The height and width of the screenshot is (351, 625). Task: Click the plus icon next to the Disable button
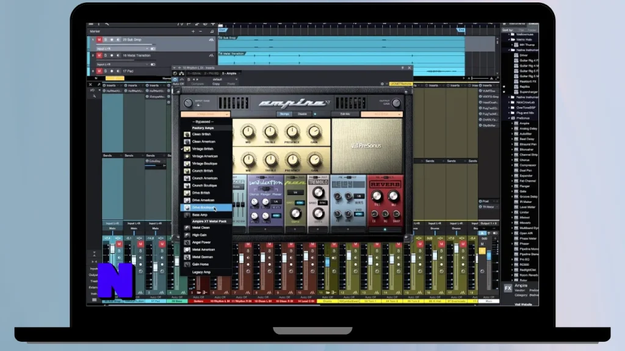pos(315,114)
